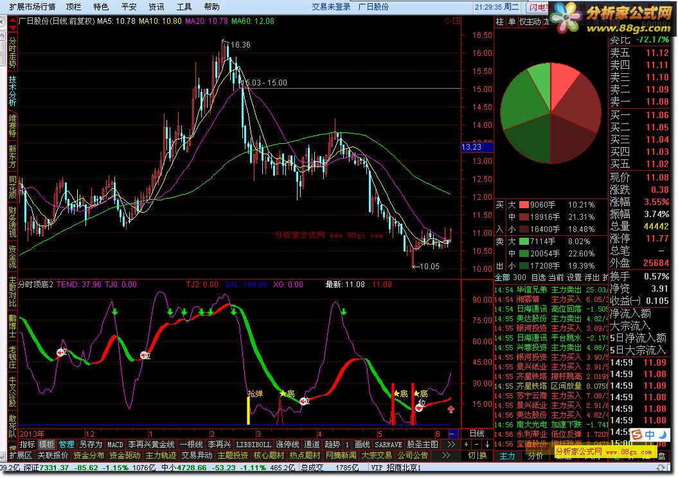The width and height of the screenshot is (678, 478).
Task: Select 全部 filter in alerts list
Action: click(503, 278)
